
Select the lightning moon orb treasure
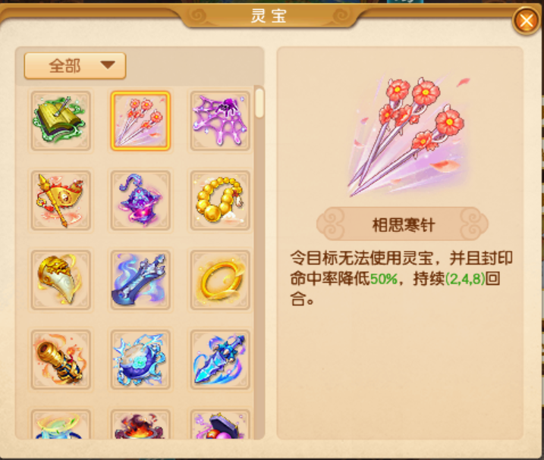coord(140,359)
